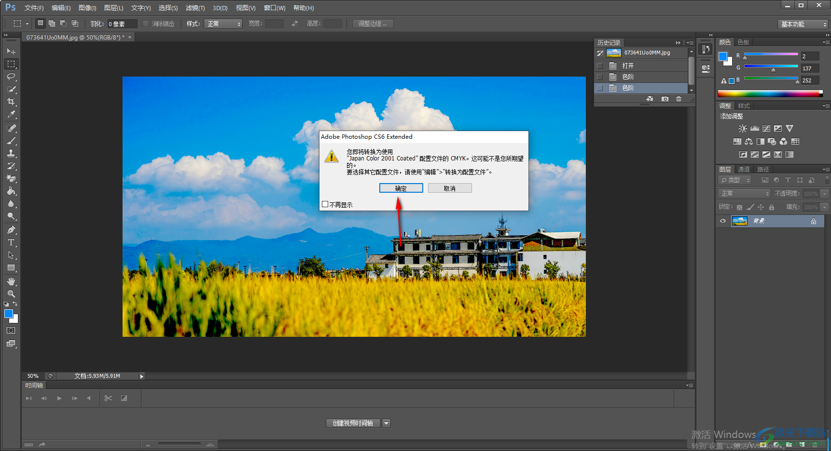Open the 正常 blend mode dropdown
The height and width of the screenshot is (451, 831).
click(x=744, y=193)
